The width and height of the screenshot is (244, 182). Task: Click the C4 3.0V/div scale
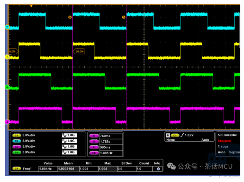[29, 152]
